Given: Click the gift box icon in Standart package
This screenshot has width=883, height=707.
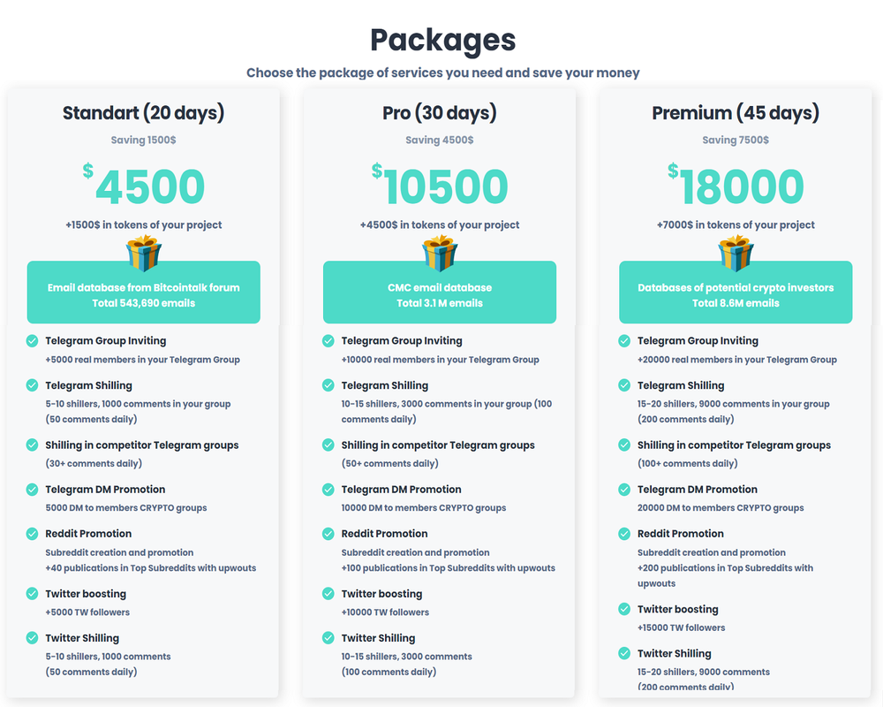Looking at the screenshot, I should point(144,253).
